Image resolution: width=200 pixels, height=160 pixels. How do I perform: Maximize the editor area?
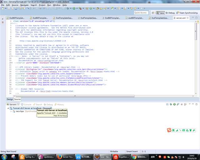tap(197, 18)
